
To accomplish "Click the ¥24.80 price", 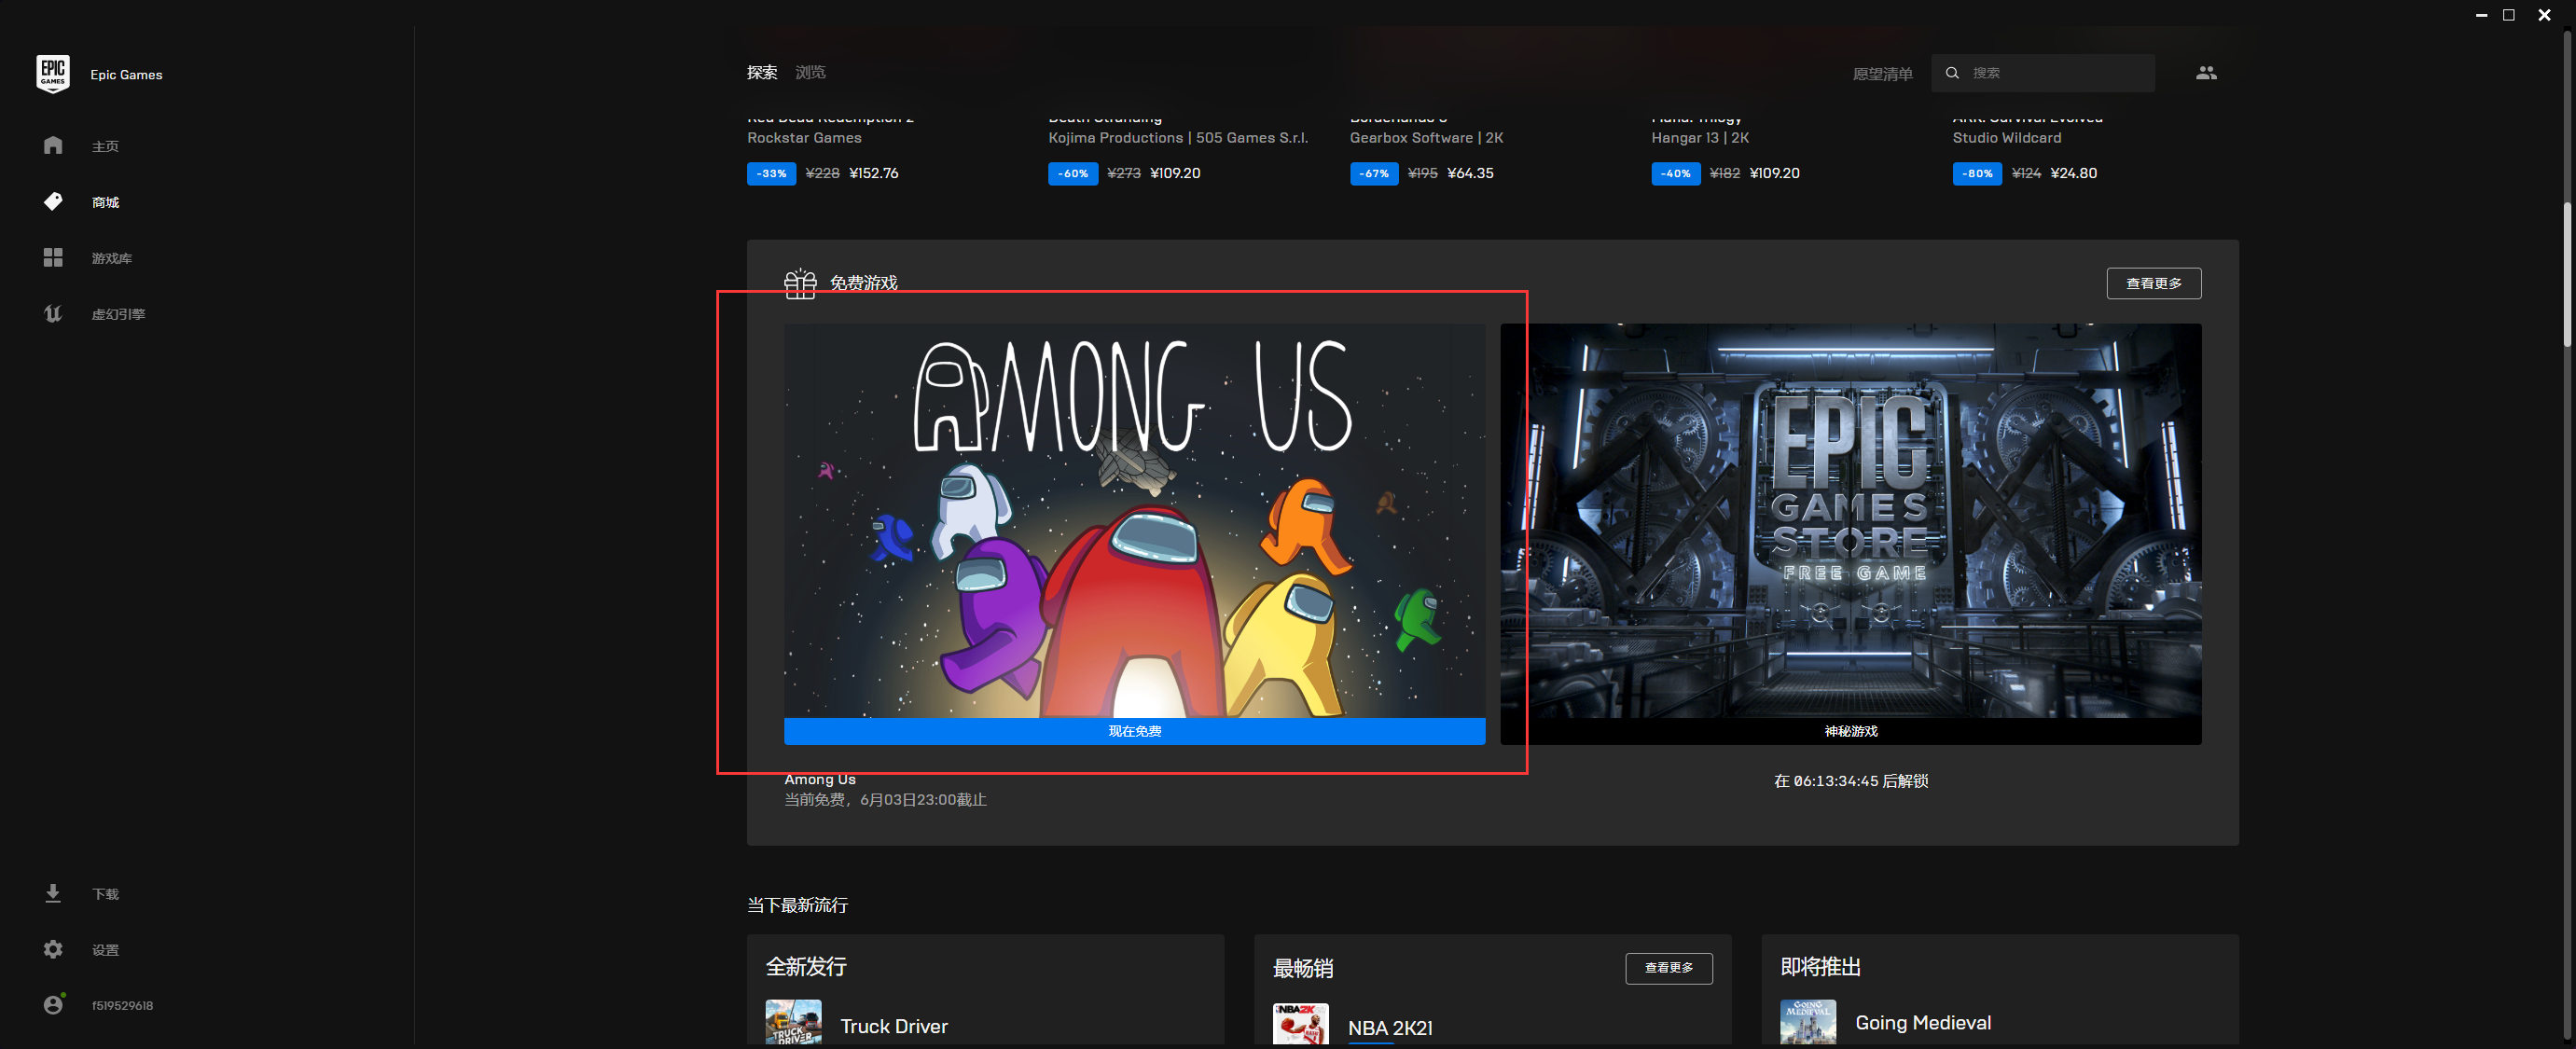I will (2074, 173).
